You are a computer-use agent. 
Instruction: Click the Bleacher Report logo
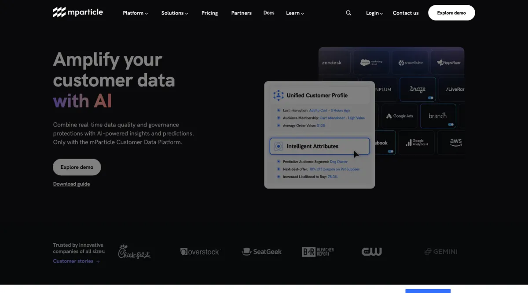(x=318, y=252)
